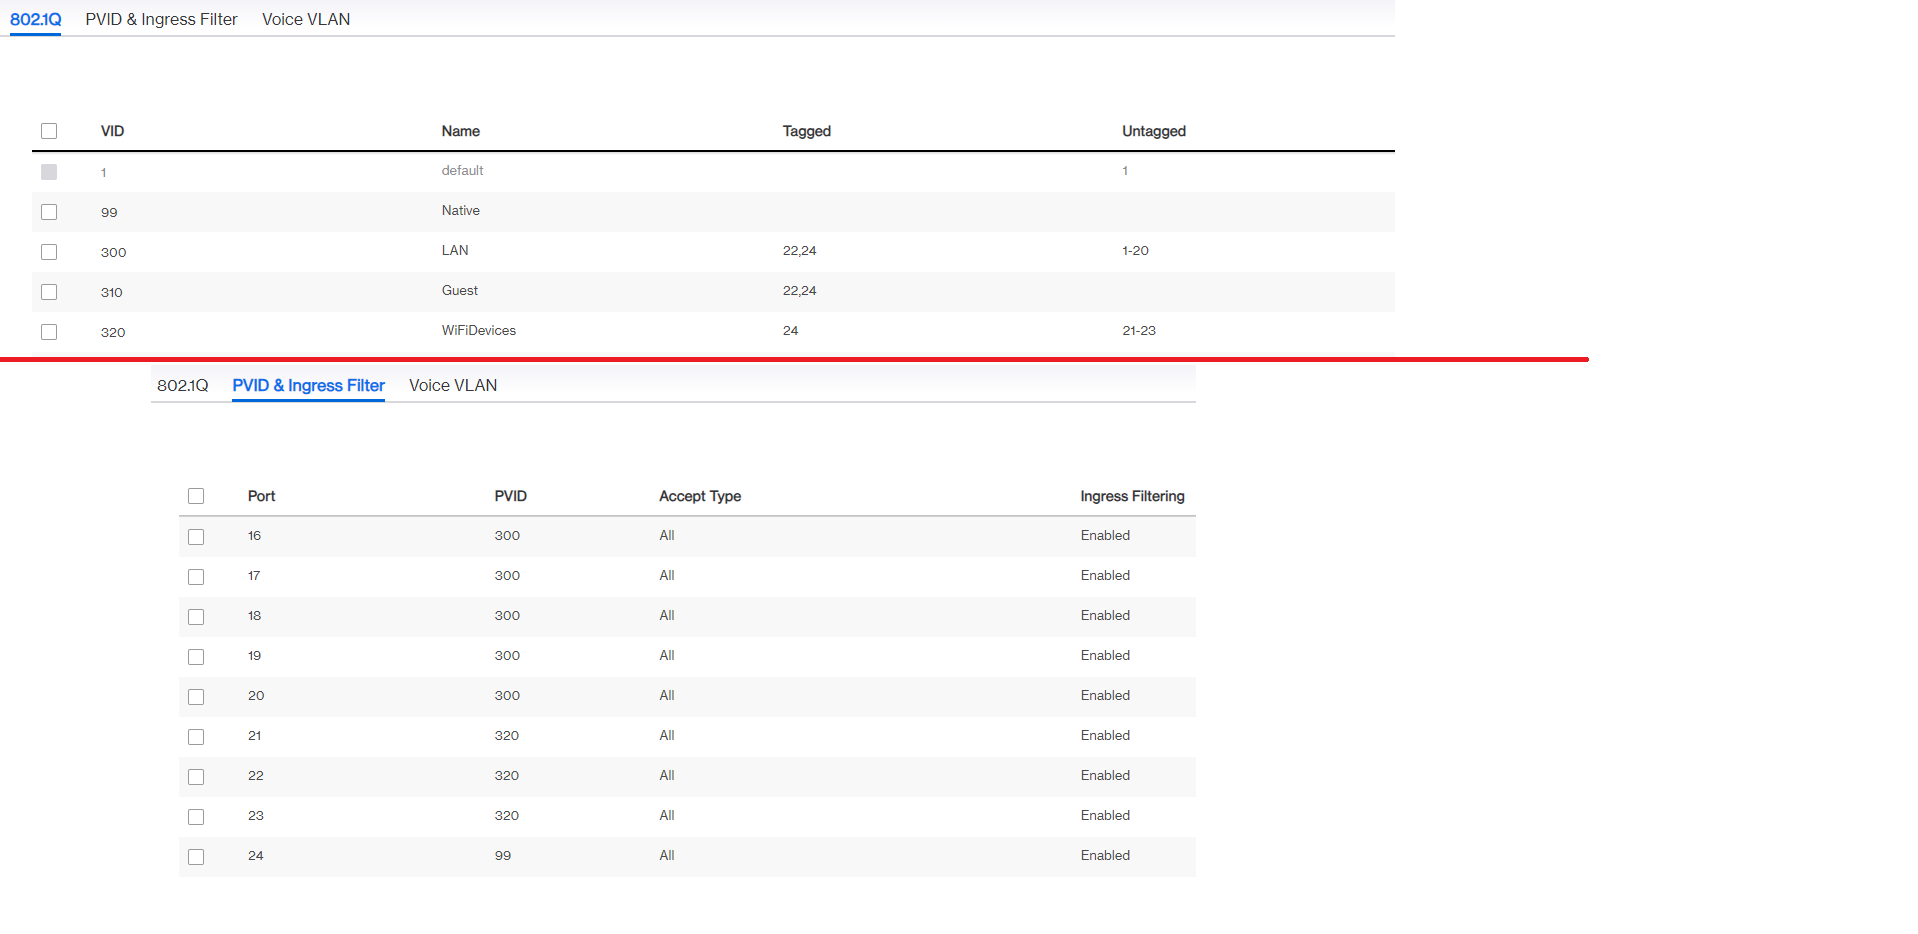1918x934 pixels.
Task: Click PVID 300 in port 16 row
Action: click(x=507, y=536)
